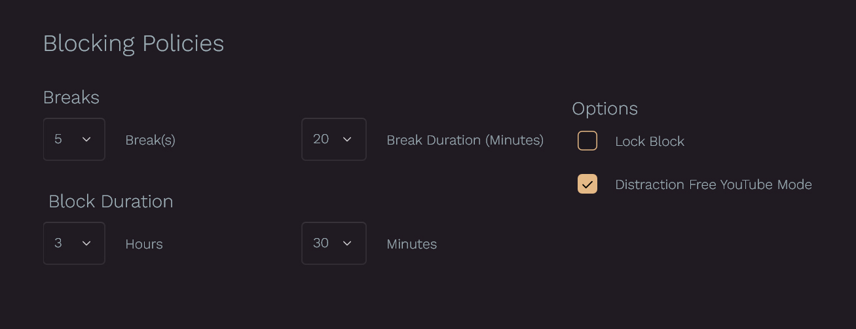856x329 pixels.
Task: Click the Options section heading
Action: pyautogui.click(x=605, y=109)
